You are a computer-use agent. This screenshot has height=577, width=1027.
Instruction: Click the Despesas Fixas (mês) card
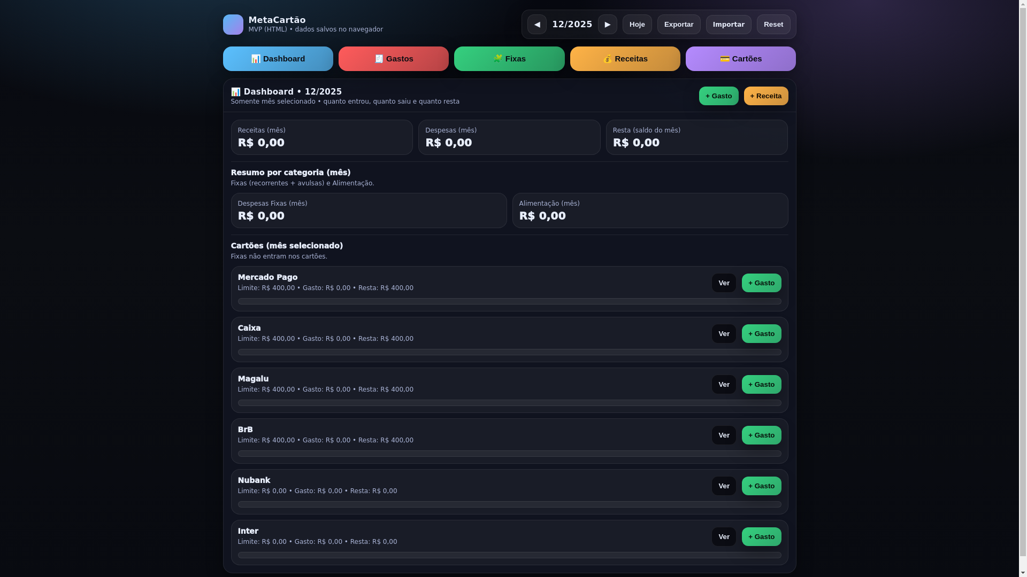pos(369,210)
